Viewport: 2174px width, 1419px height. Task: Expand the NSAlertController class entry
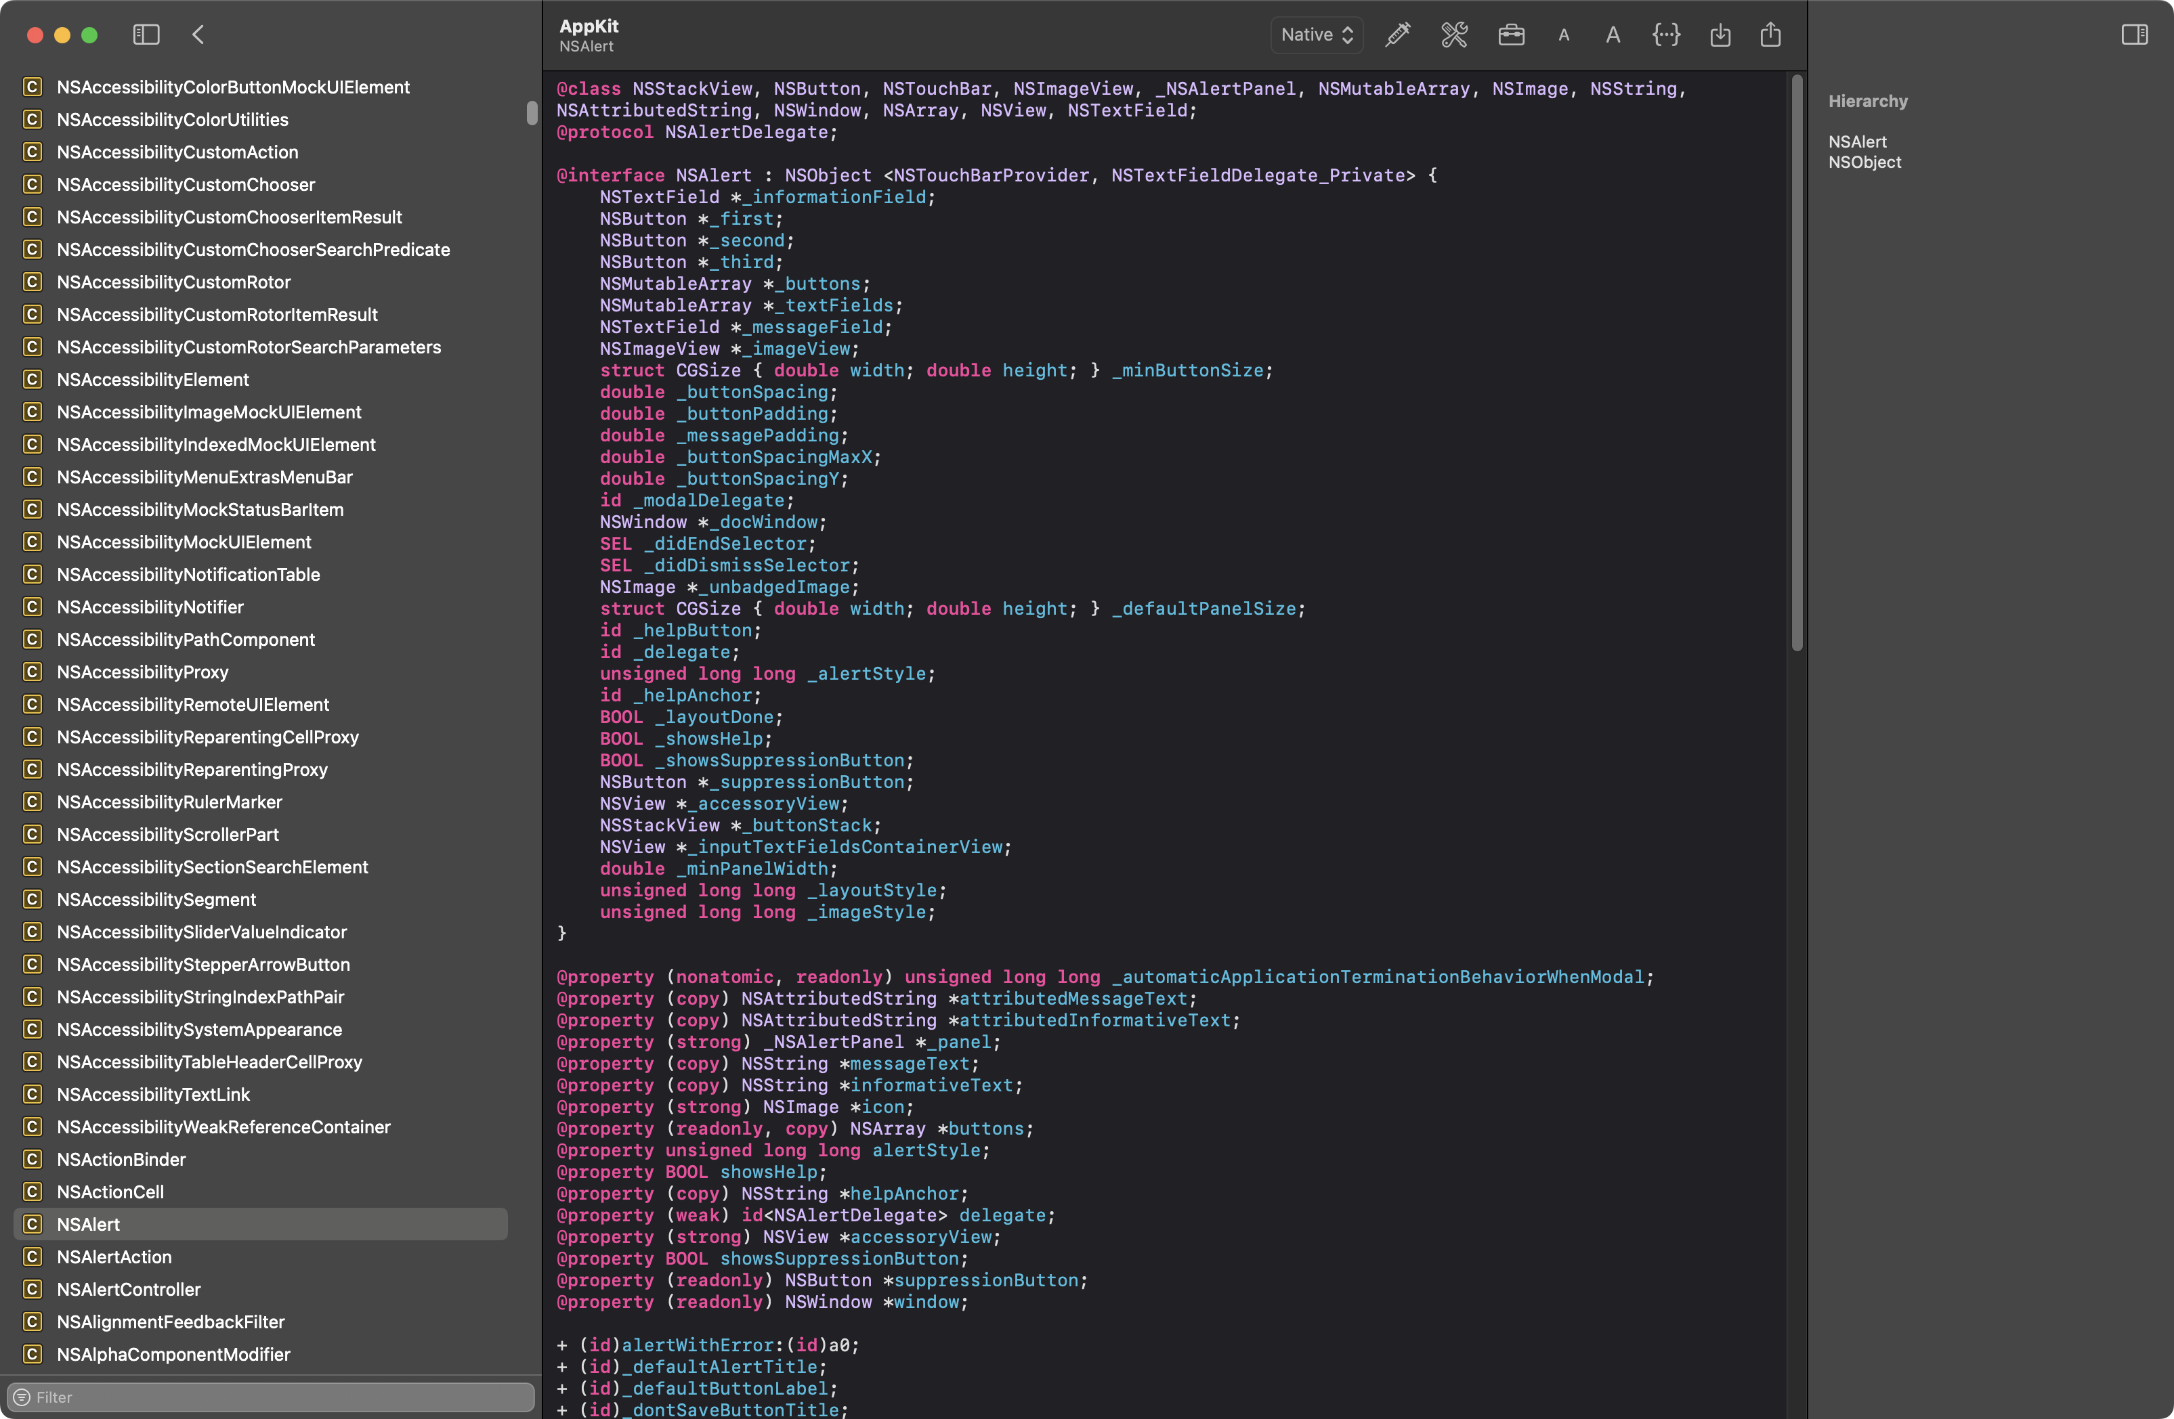pos(129,1289)
